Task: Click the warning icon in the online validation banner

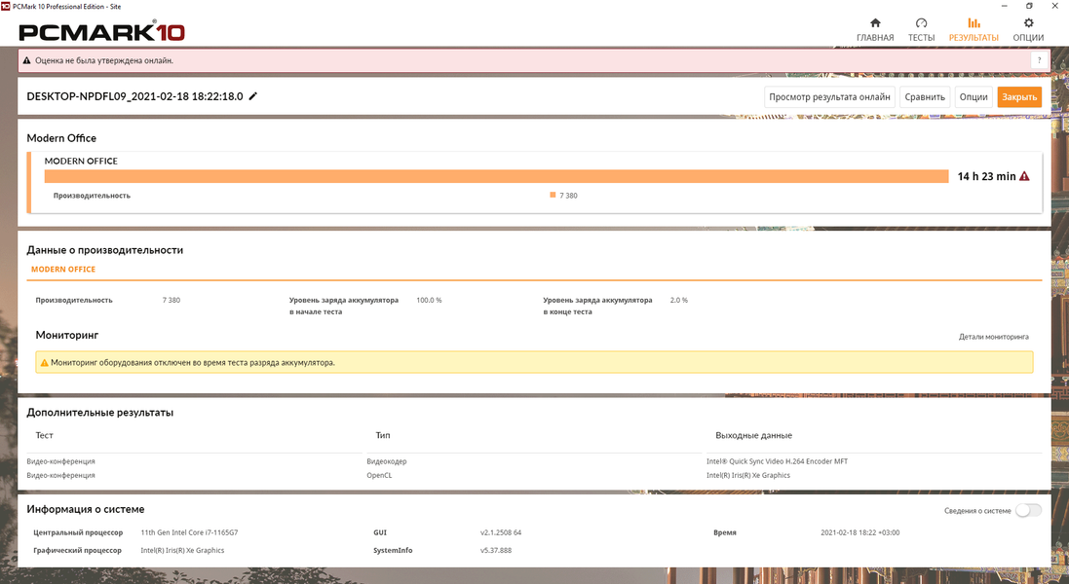Action: click(26, 60)
